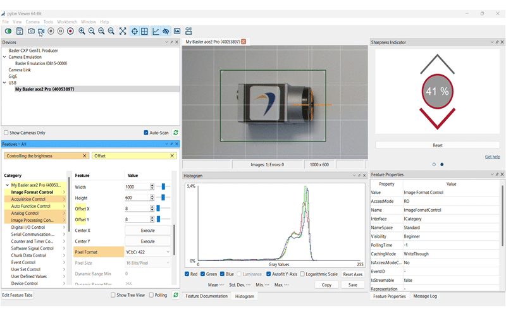Clear the Controlling the brightness filter
The image size is (506, 316).
(85, 155)
